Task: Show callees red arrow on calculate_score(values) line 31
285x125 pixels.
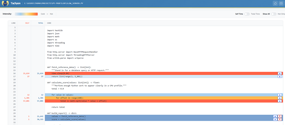Action: point(280,119)
